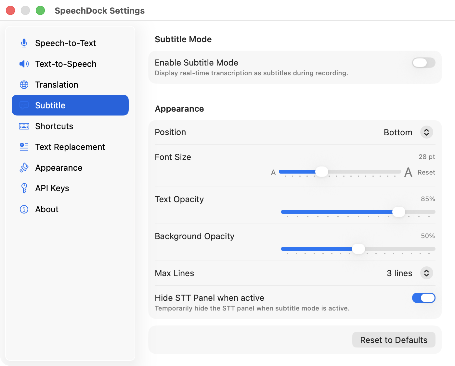This screenshot has height=366, width=455.
Task: Open API Keys using the key icon
Action: 24,188
